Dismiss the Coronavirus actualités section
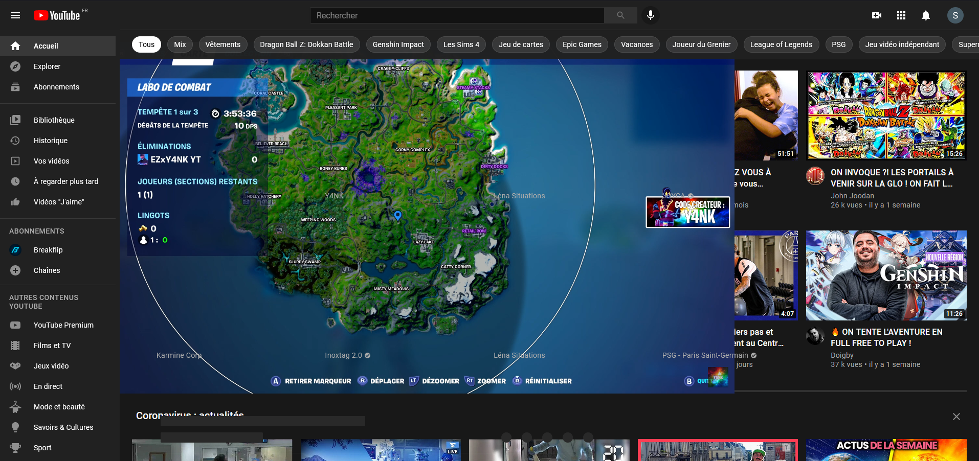Screen dimensions: 979x461 [956, 417]
